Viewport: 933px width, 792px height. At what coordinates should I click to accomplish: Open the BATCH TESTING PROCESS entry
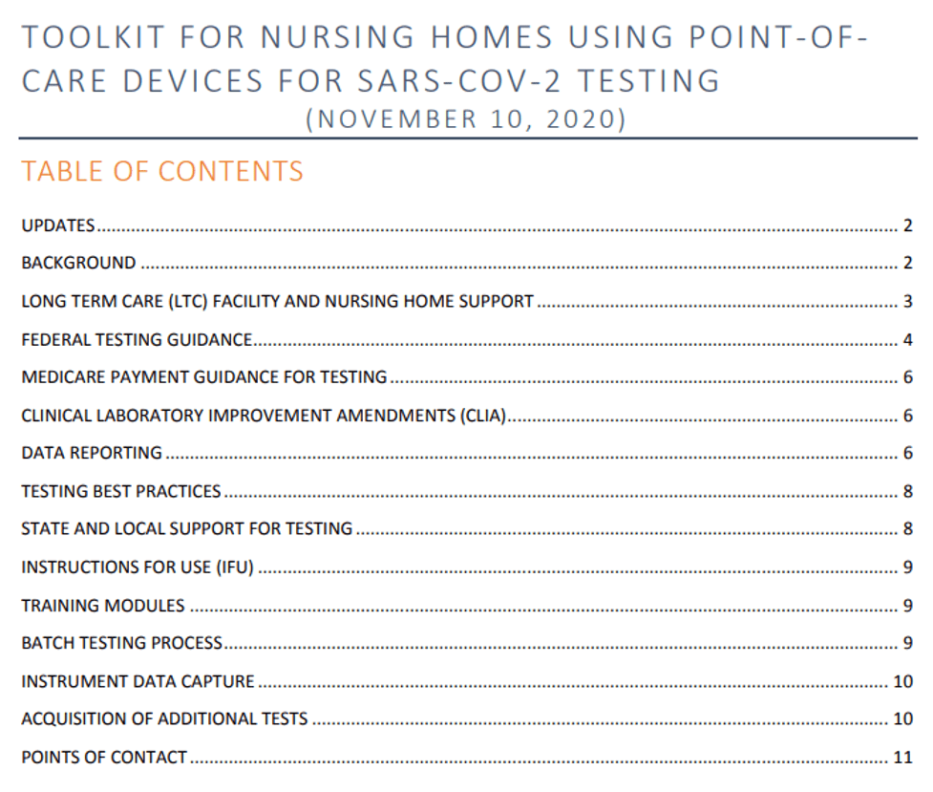(x=122, y=643)
